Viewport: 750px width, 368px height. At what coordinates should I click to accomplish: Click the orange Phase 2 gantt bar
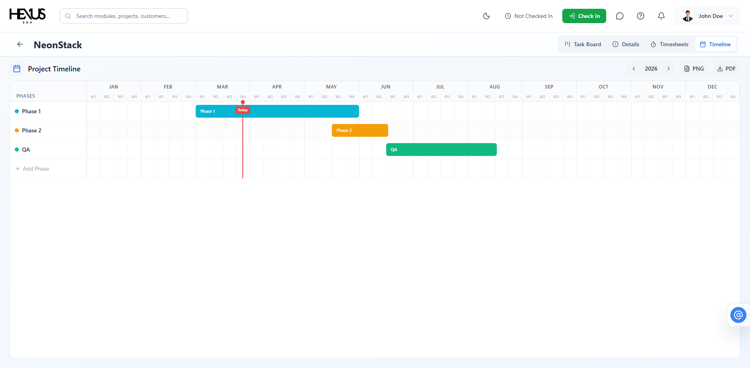pos(360,130)
